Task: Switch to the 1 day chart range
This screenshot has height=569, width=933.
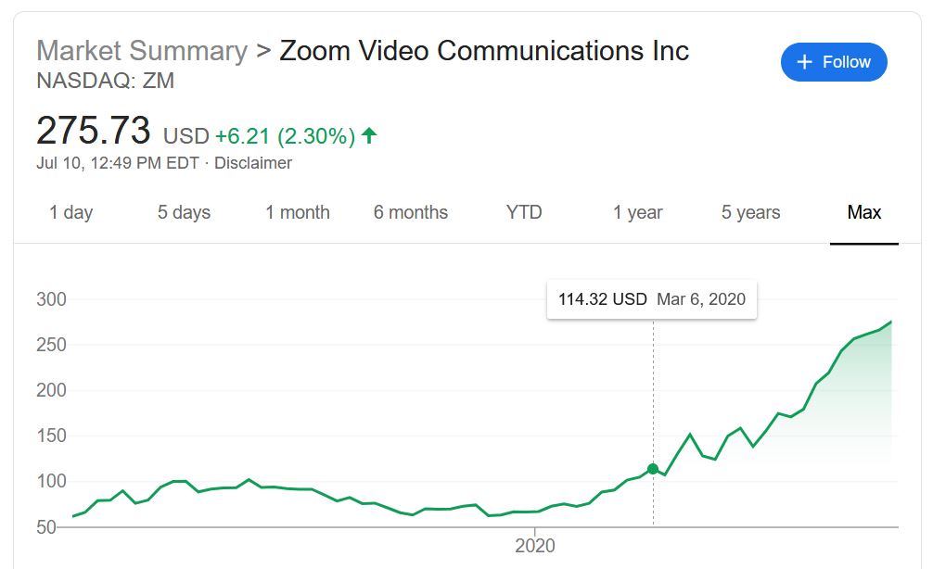Action: (70, 212)
